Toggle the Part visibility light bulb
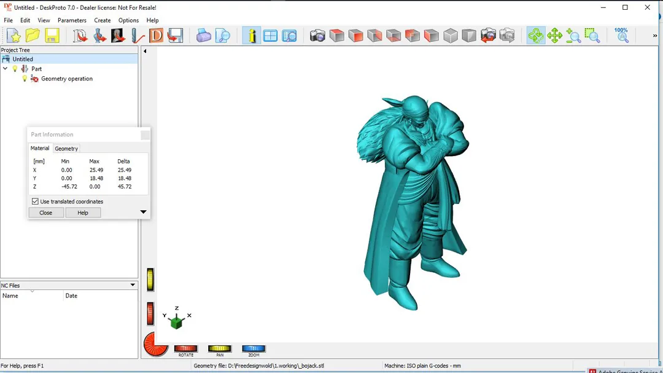 [15, 69]
